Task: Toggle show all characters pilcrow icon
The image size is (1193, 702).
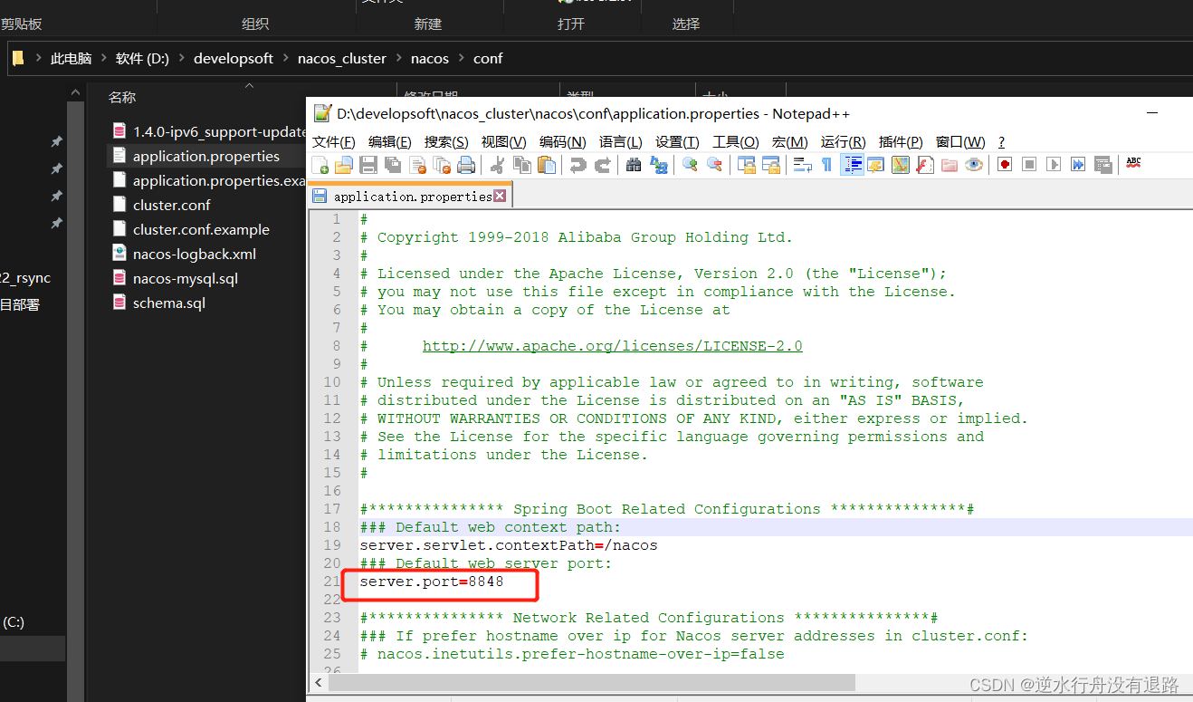Action: [826, 165]
